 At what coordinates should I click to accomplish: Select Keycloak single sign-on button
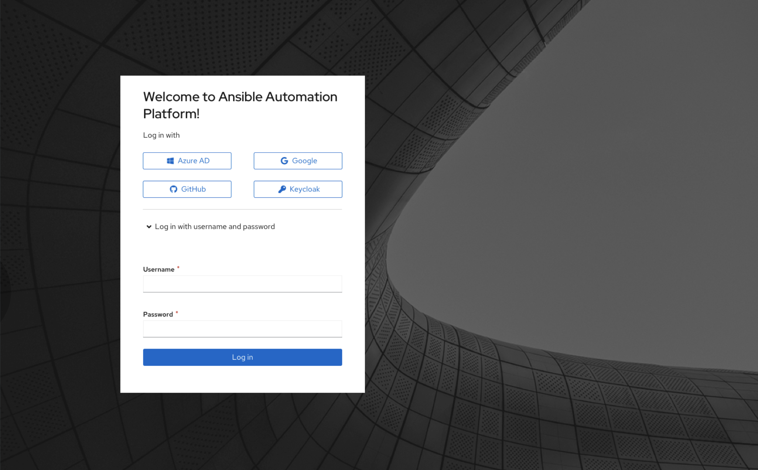pyautogui.click(x=298, y=189)
